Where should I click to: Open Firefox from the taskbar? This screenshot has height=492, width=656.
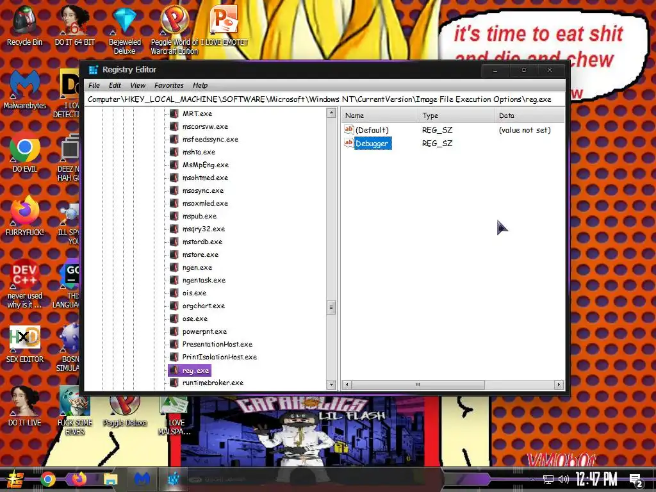coord(79,479)
